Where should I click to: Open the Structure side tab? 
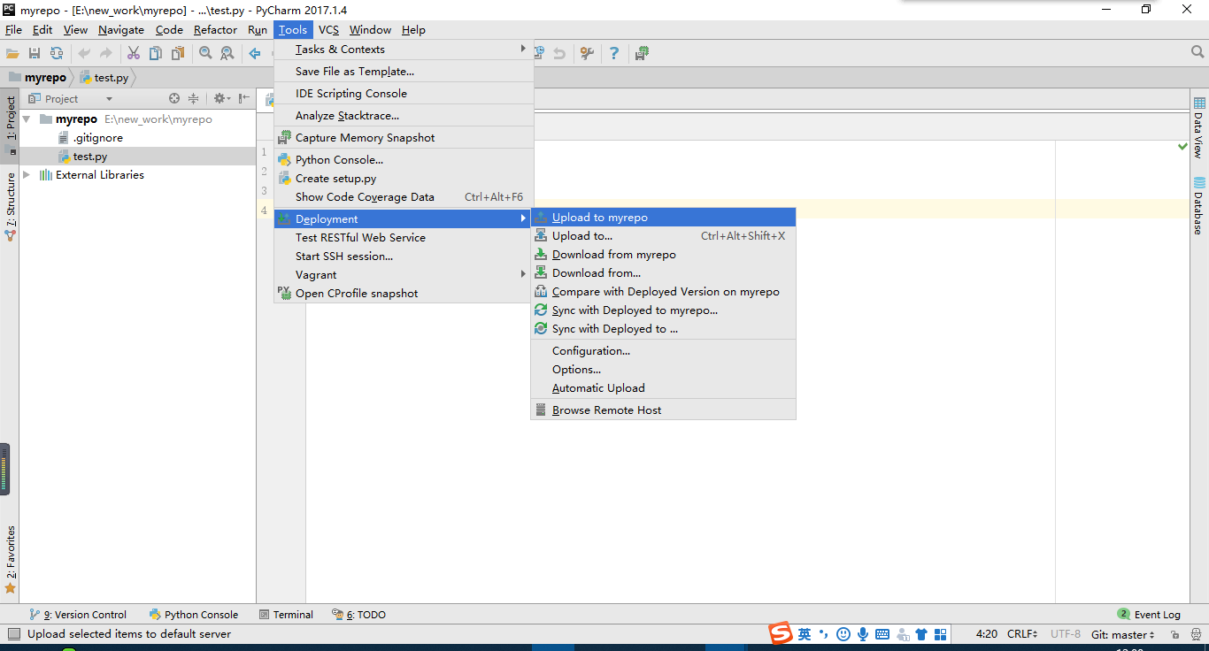(x=11, y=207)
